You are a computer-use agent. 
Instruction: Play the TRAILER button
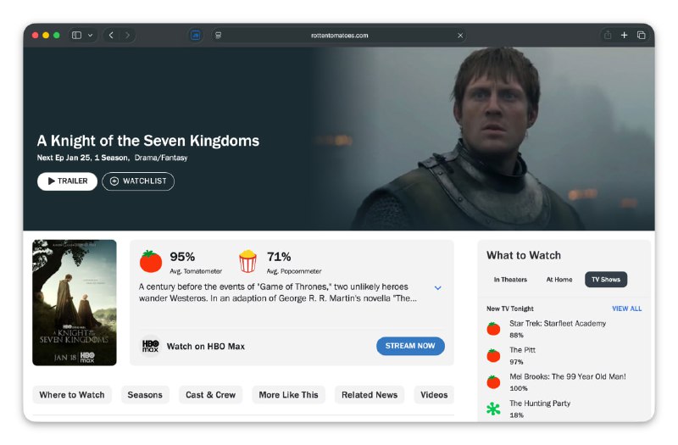tap(68, 181)
